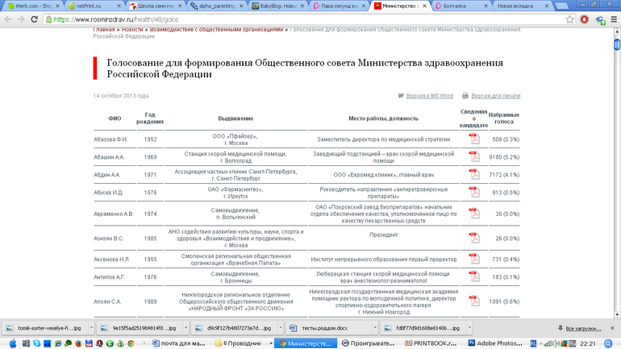The height and width of the screenshot is (349, 621).
Task: Click the page vertical scrollbar thumb
Action: click(617, 44)
